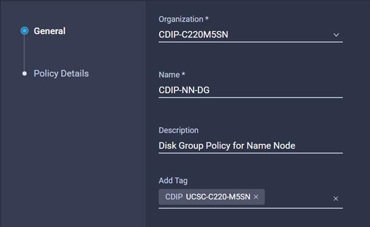Click the Description label
370x227 pixels.
[178, 130]
